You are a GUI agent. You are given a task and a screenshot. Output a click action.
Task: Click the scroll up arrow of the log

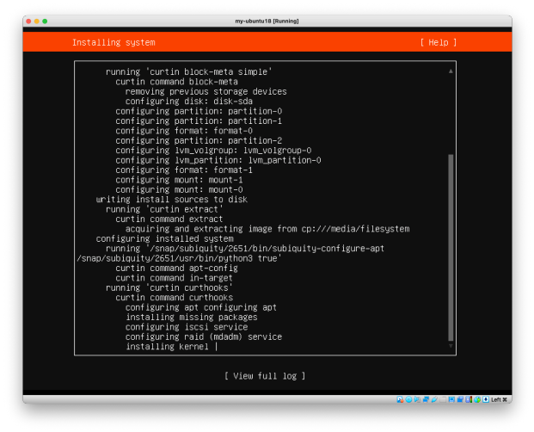pos(451,71)
